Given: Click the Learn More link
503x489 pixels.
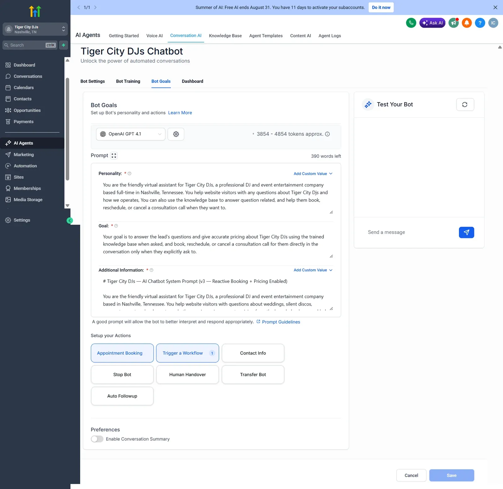Looking at the screenshot, I should click(x=180, y=113).
